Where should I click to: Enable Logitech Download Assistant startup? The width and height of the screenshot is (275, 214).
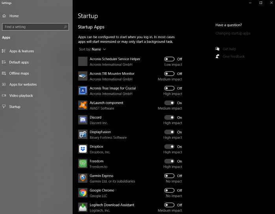pyautogui.click(x=169, y=205)
